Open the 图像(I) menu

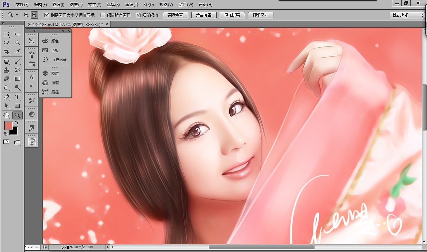[x=58, y=4]
